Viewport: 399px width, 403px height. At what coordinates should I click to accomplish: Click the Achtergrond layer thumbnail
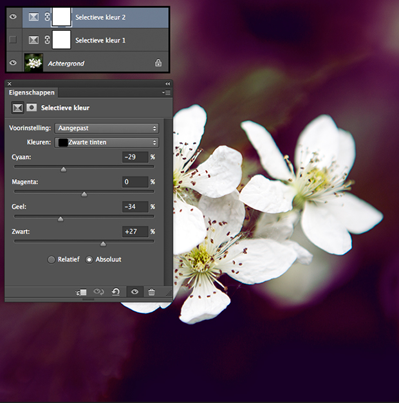(33, 62)
